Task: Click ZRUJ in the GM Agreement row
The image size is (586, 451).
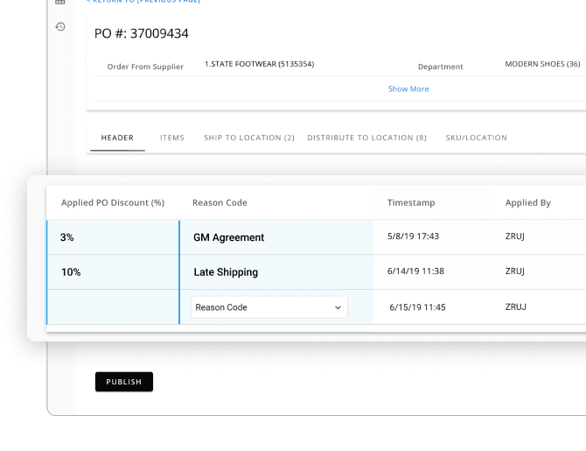Action: coord(515,236)
